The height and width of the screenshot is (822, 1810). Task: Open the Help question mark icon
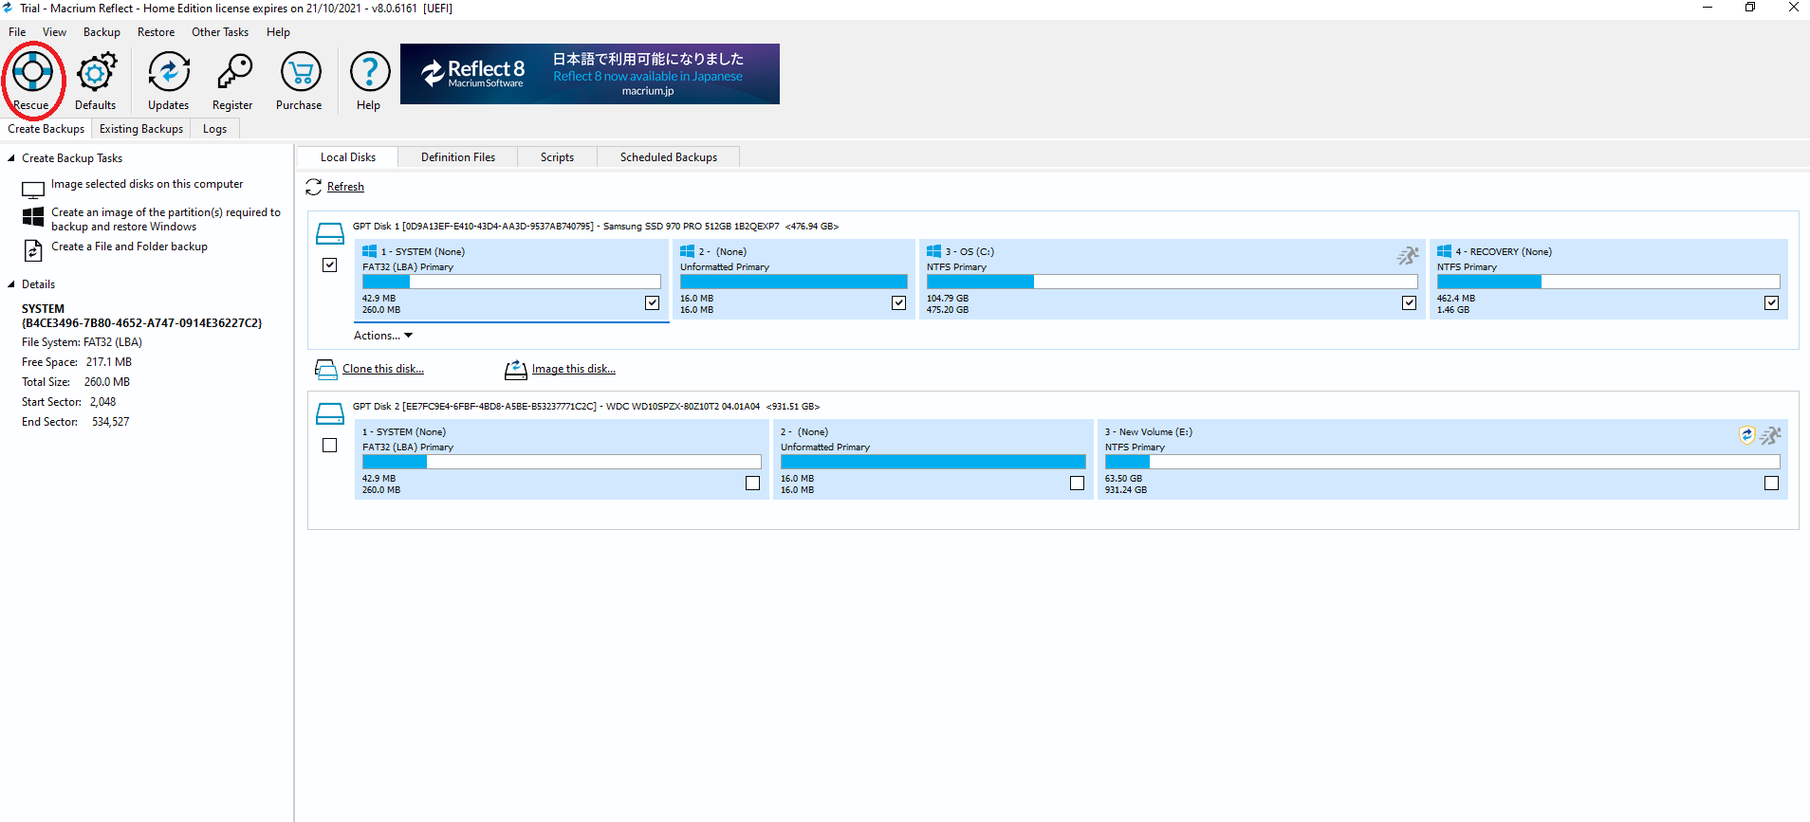370,72
